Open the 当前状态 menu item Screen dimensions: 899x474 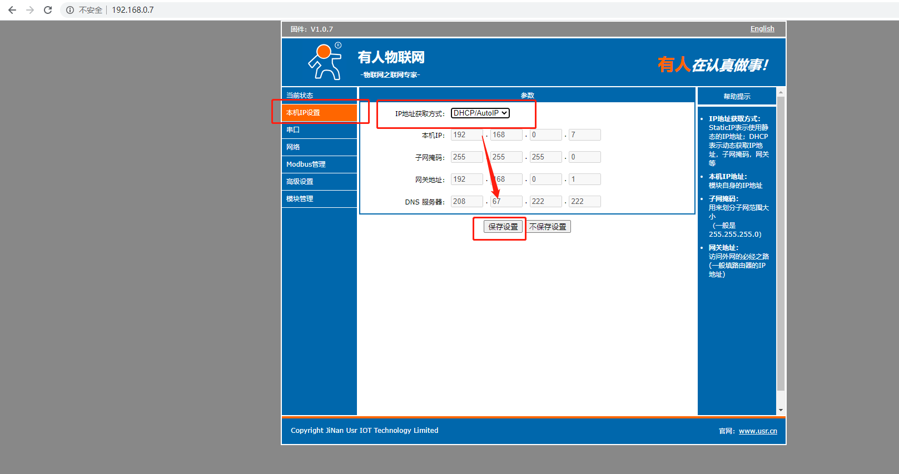click(x=300, y=96)
